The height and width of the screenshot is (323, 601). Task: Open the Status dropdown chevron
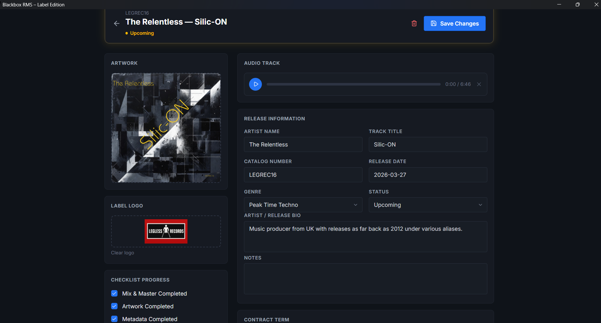[x=480, y=205]
